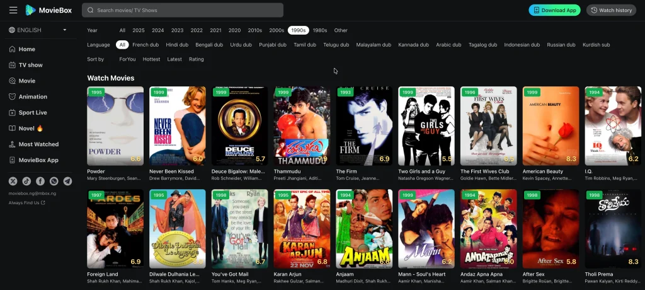The width and height of the screenshot is (645, 290).
Task: Filter by Kurdish sub
Action: (596, 45)
